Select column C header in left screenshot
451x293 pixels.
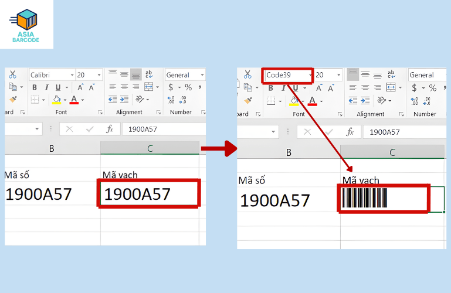(150, 148)
